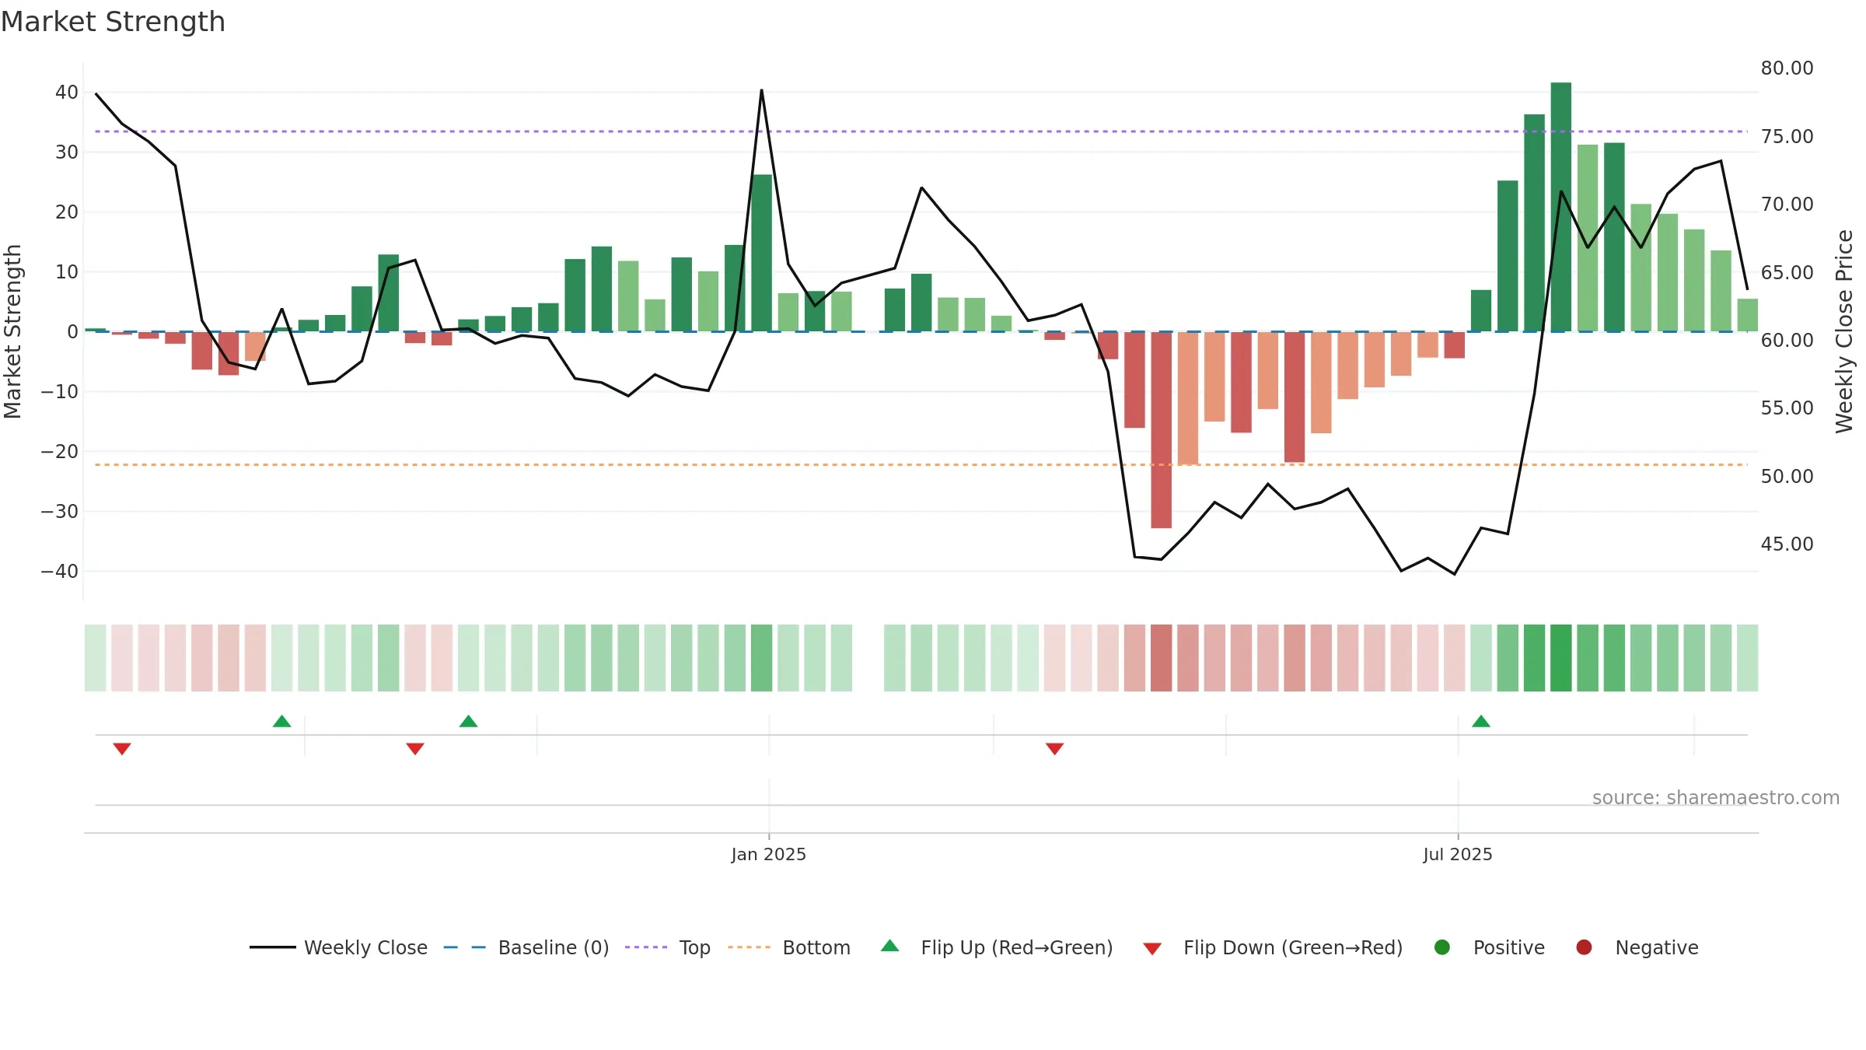Click the Weekly Close Price axis title
1866x1050 pixels.
point(1844,331)
